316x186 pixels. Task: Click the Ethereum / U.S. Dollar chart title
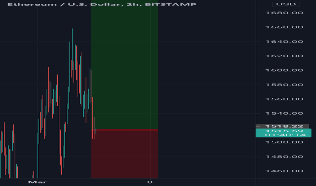click(x=102, y=4)
